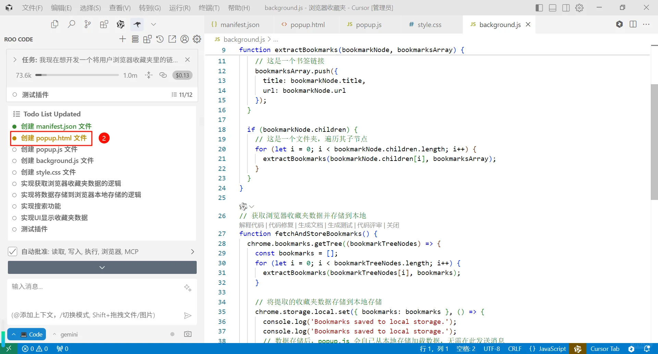Open the 运行(R) menu
Viewport: 658px width, 354px height.
(x=180, y=8)
